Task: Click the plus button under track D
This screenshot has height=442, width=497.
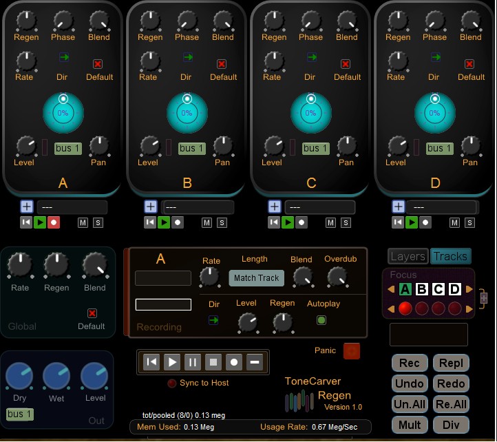Action: [399, 207]
